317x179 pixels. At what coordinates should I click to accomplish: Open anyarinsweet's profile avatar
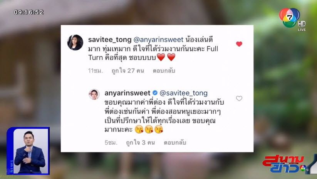tap(94, 94)
